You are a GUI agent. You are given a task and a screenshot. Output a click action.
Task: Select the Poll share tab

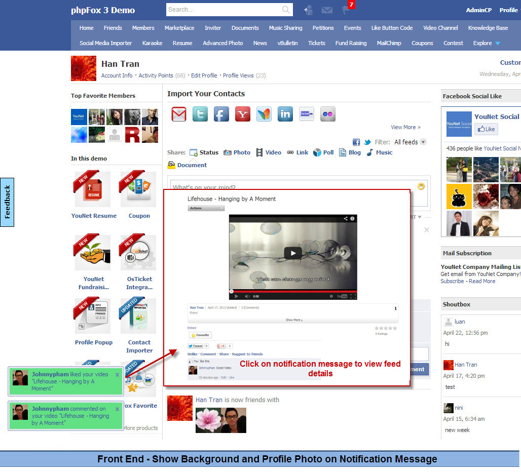pos(323,152)
